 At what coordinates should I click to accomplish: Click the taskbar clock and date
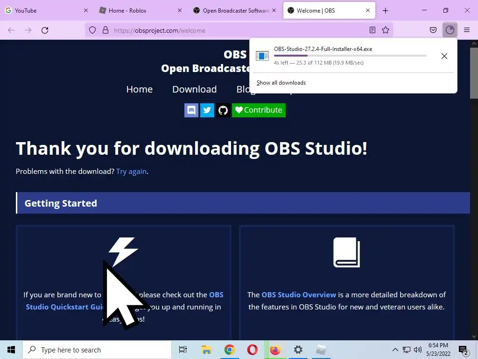pos(438,350)
